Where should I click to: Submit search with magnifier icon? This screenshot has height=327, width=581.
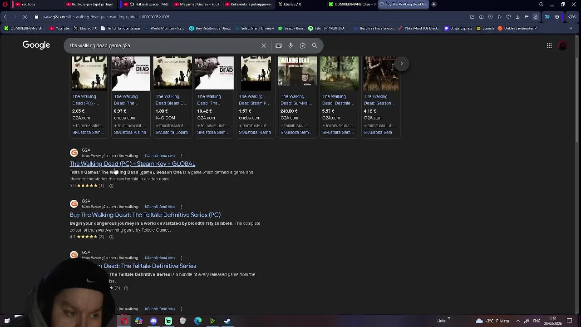click(x=315, y=45)
